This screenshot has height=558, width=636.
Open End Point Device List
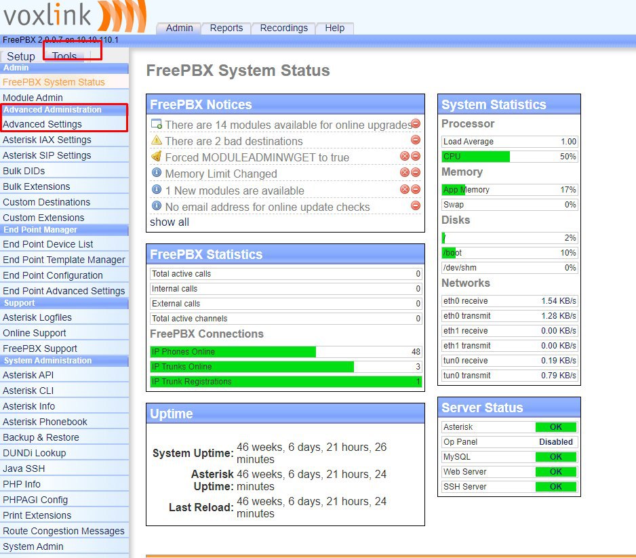(x=64, y=244)
